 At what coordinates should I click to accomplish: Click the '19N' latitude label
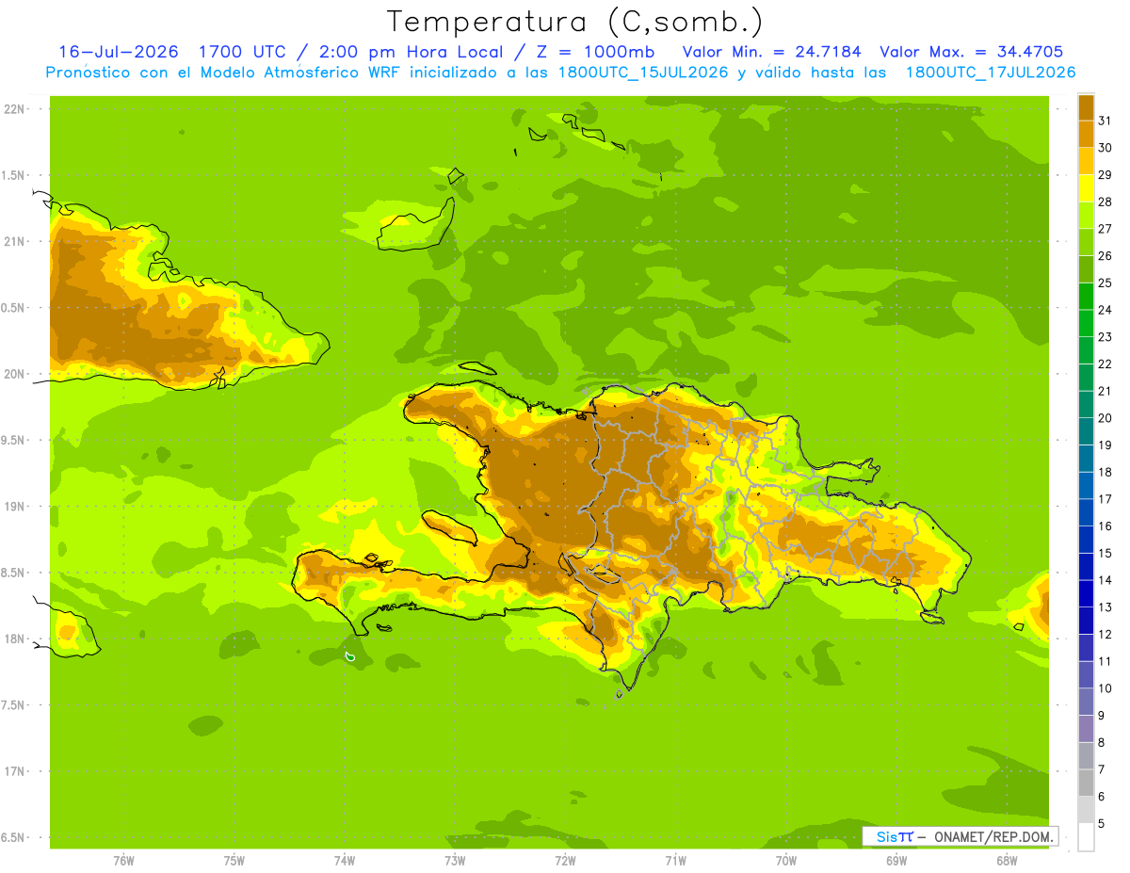coord(14,507)
